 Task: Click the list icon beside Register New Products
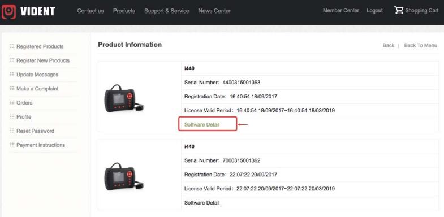click(x=12, y=60)
